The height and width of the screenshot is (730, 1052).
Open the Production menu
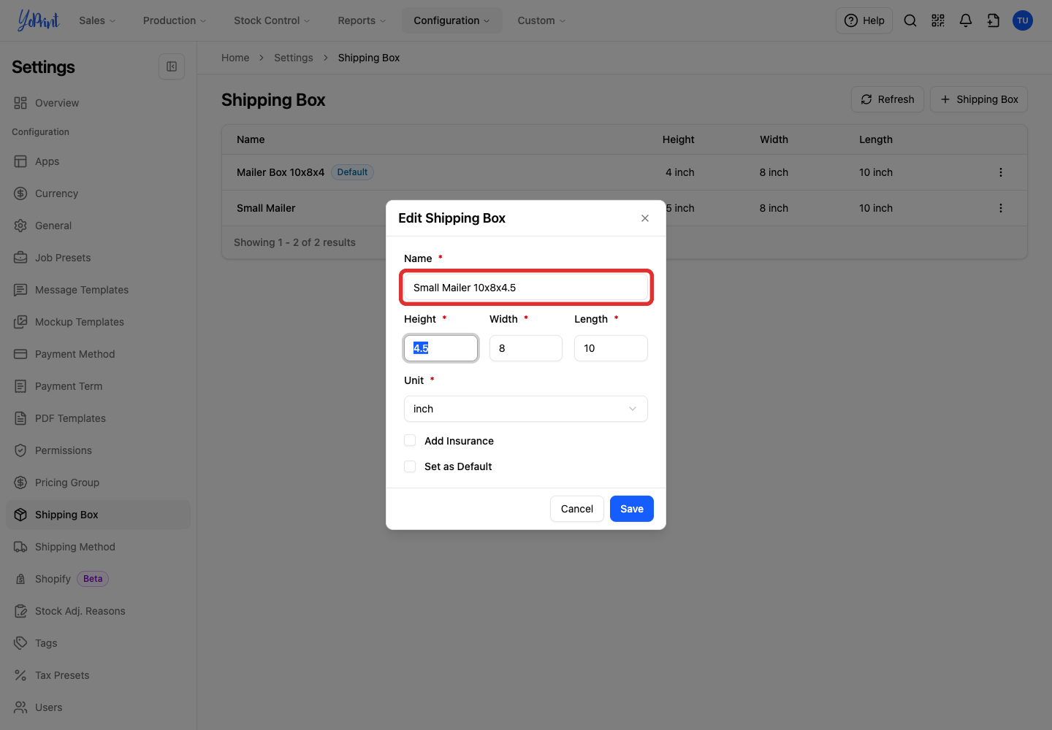(175, 20)
